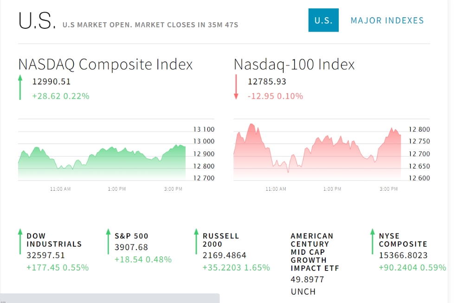Open the Russell 2000 index link

pos(221,240)
